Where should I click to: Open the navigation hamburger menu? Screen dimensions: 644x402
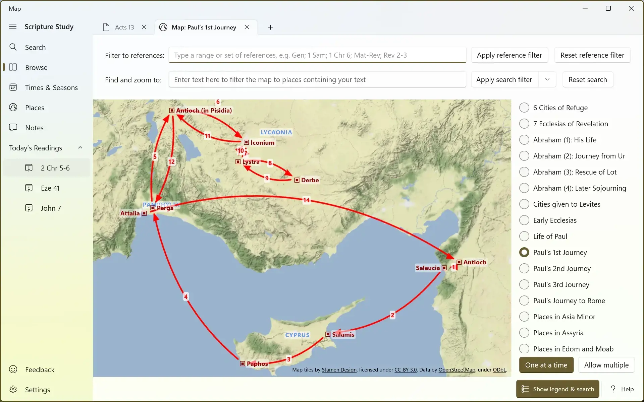pyautogui.click(x=12, y=26)
